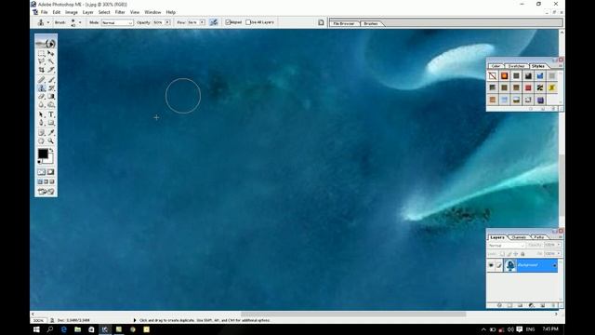The height and width of the screenshot is (335, 595).
Task: Select the Gradient tool
Action: tap(51, 97)
